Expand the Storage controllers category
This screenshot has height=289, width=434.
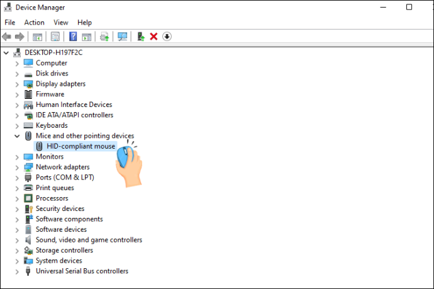pos(17,251)
